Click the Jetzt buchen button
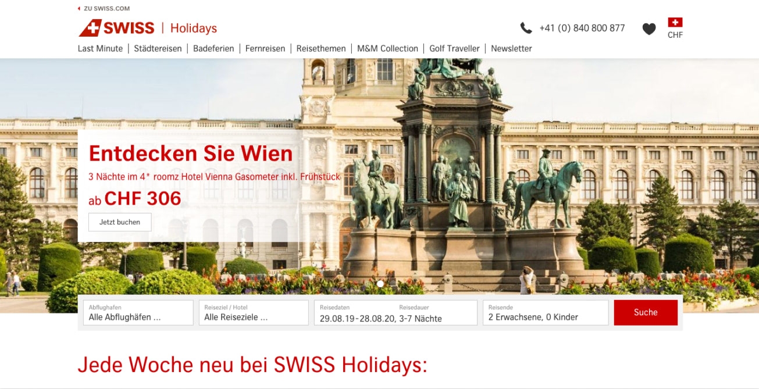759x389 pixels. (120, 222)
